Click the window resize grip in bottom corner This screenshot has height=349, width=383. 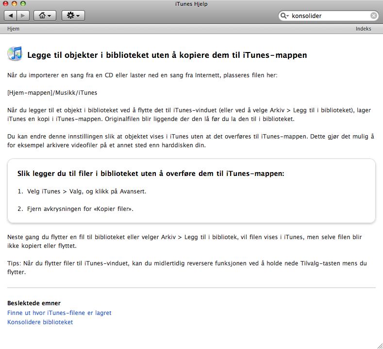(380, 346)
